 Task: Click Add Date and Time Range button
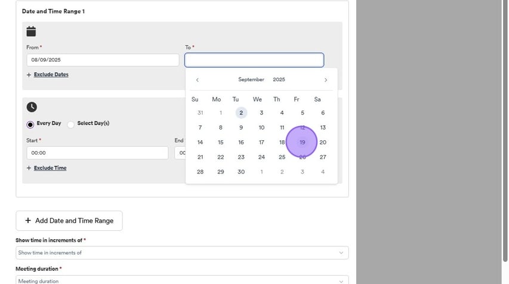click(69, 221)
